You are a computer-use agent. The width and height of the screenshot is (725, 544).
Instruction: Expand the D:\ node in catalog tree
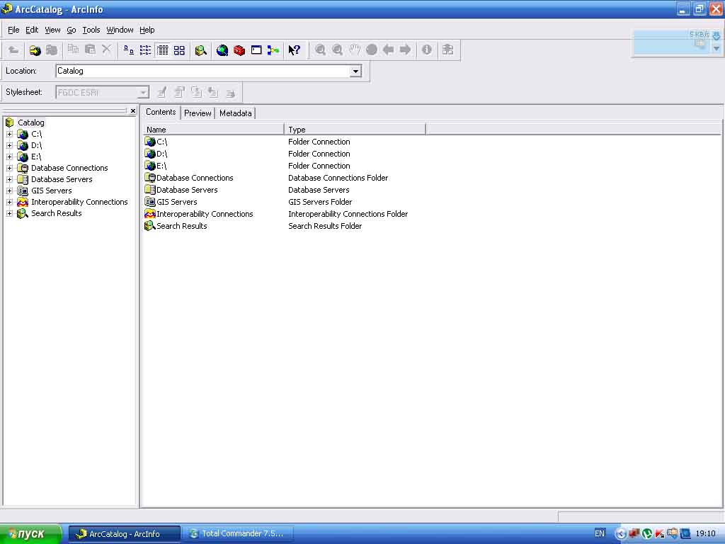[x=9, y=145]
